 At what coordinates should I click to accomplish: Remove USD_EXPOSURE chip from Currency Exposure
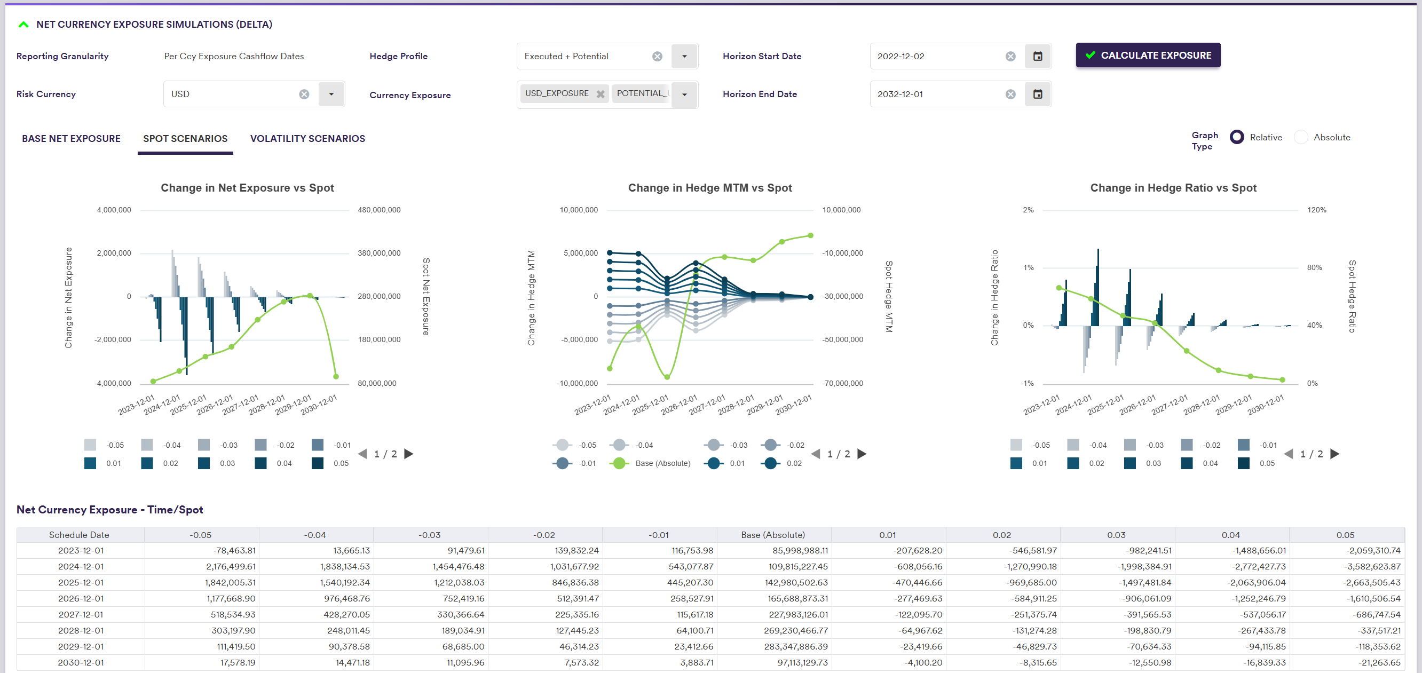(x=600, y=94)
